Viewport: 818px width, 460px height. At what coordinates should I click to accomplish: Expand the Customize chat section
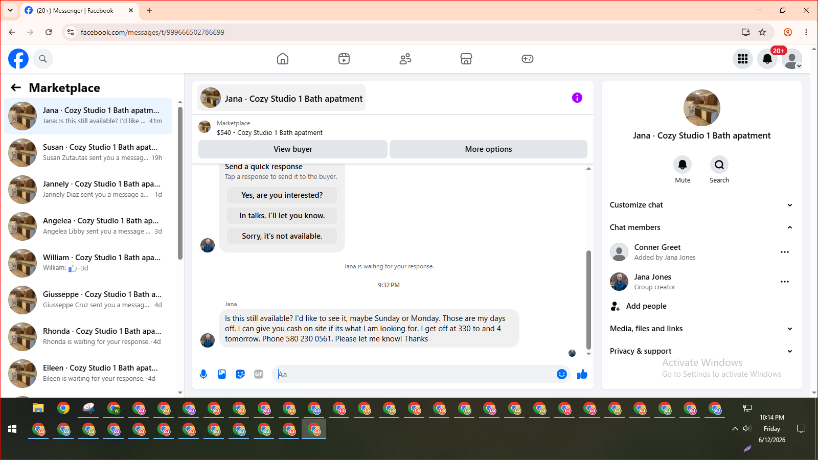[702, 205]
